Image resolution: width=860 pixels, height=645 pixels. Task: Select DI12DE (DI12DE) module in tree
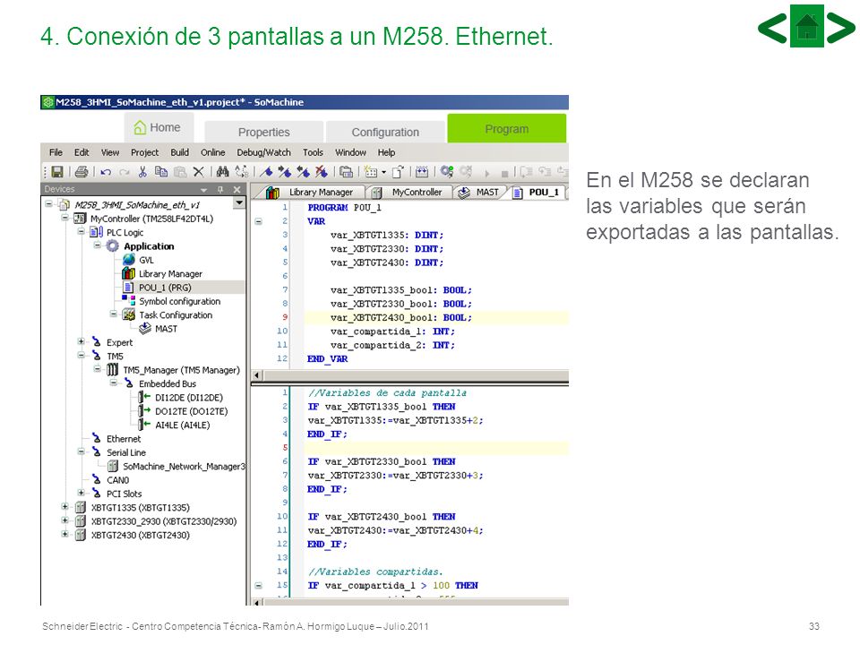[189, 398]
